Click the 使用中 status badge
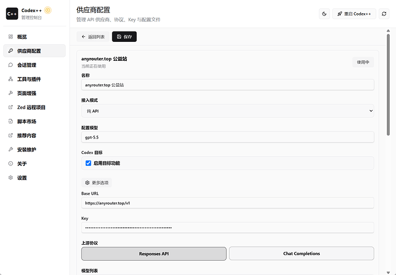This screenshot has height=275, width=396. tap(363, 62)
